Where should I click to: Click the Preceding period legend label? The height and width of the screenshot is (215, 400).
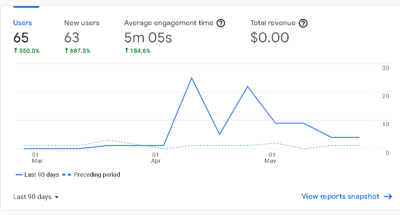click(x=97, y=175)
